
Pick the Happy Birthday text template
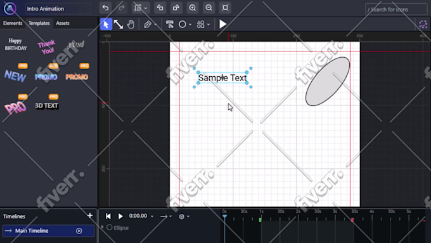click(x=16, y=44)
